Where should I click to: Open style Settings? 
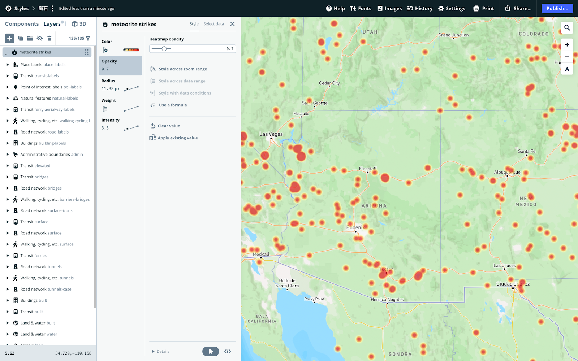[452, 8]
